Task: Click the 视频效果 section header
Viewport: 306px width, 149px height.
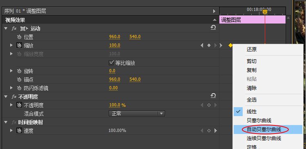Action: (110, 20)
